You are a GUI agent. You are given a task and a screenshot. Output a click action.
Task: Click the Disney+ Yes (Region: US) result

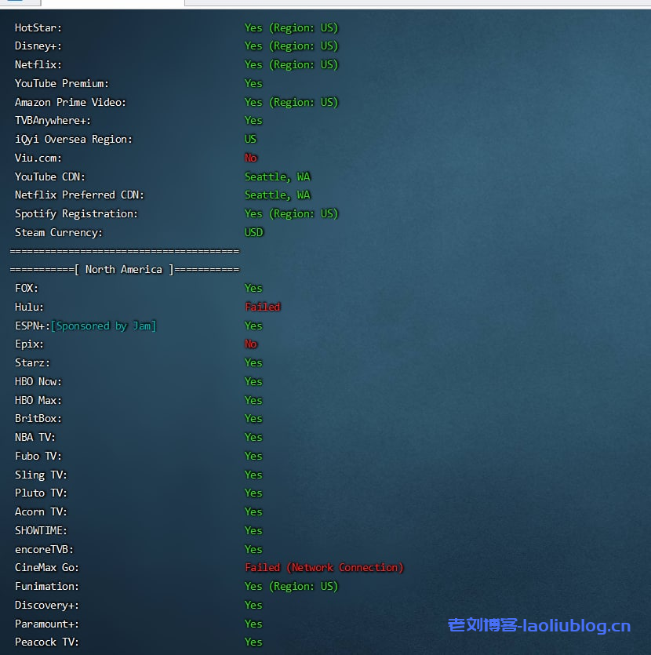[x=291, y=45]
